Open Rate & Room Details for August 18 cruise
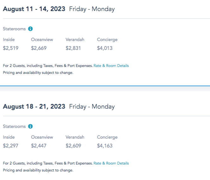 pyautogui.click(x=111, y=163)
